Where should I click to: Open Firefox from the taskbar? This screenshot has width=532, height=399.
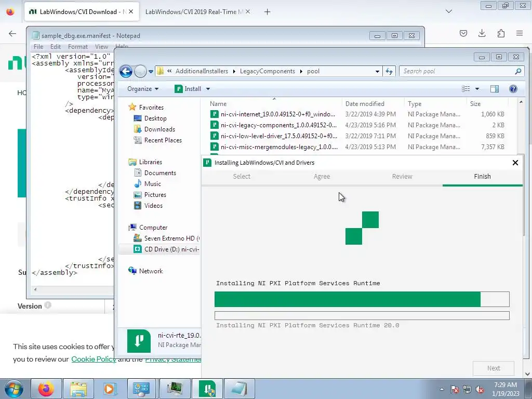click(46, 389)
